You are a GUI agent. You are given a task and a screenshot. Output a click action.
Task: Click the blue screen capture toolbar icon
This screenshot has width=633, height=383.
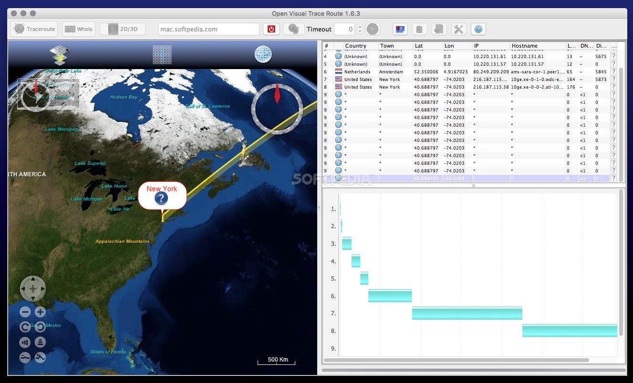tap(400, 29)
